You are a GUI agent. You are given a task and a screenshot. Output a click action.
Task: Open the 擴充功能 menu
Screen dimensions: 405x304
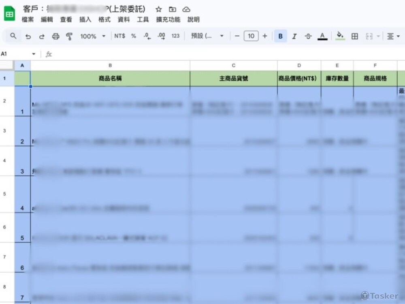click(168, 19)
